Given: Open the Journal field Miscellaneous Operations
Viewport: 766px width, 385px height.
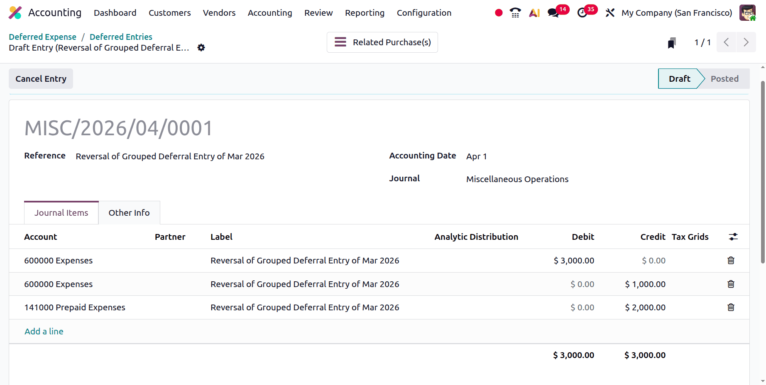Looking at the screenshot, I should click(517, 179).
